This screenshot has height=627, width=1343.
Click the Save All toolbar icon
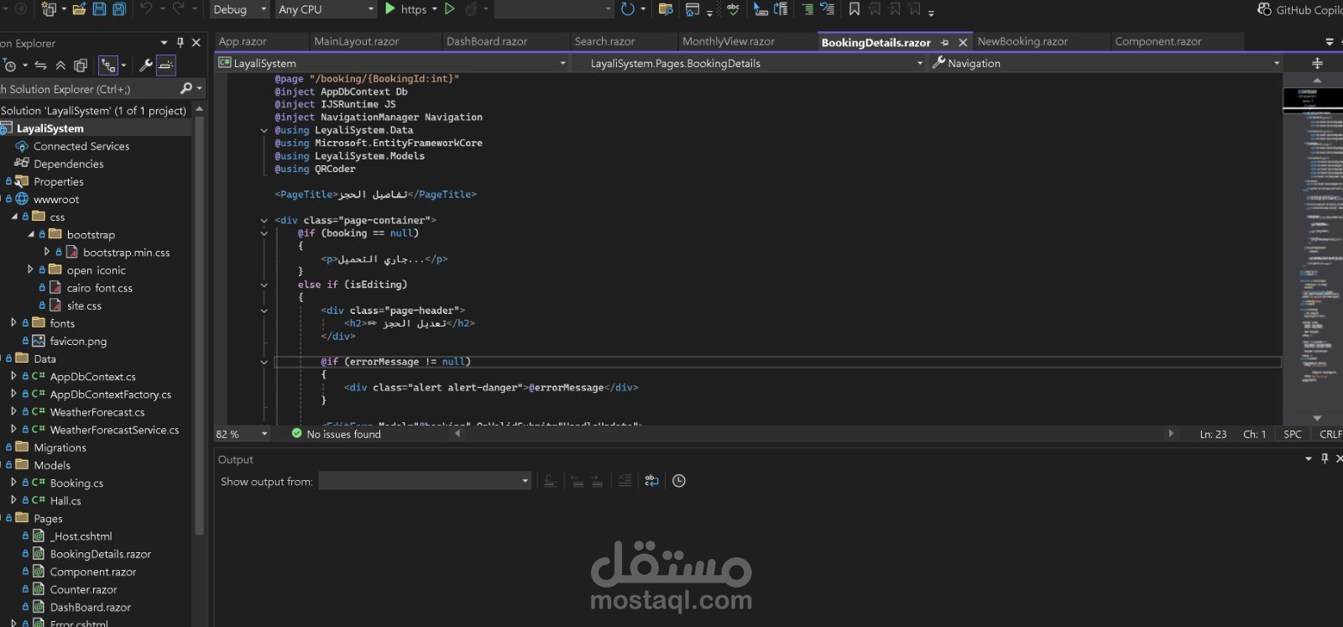119,9
